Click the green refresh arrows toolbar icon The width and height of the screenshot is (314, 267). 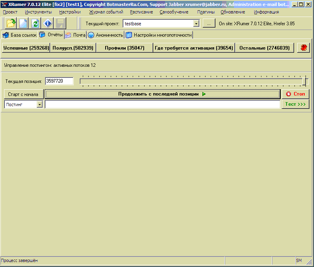[x=35, y=24]
